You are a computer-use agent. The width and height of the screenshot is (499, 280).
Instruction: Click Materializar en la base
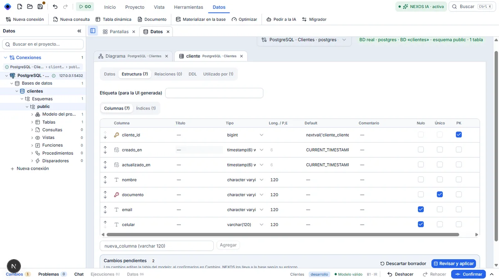pyautogui.click(x=201, y=19)
